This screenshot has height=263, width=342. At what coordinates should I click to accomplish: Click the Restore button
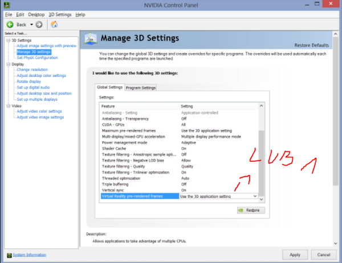251,210
